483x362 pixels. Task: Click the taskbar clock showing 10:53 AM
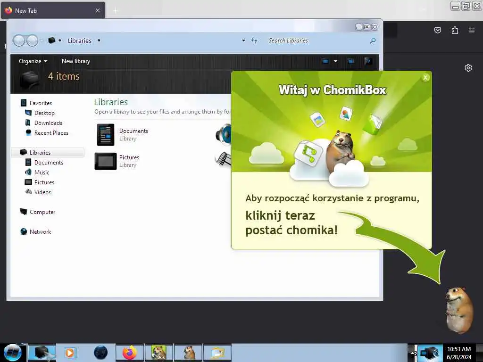tap(459, 353)
